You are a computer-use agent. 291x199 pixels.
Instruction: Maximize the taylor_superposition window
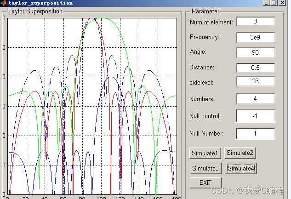point(274,3)
